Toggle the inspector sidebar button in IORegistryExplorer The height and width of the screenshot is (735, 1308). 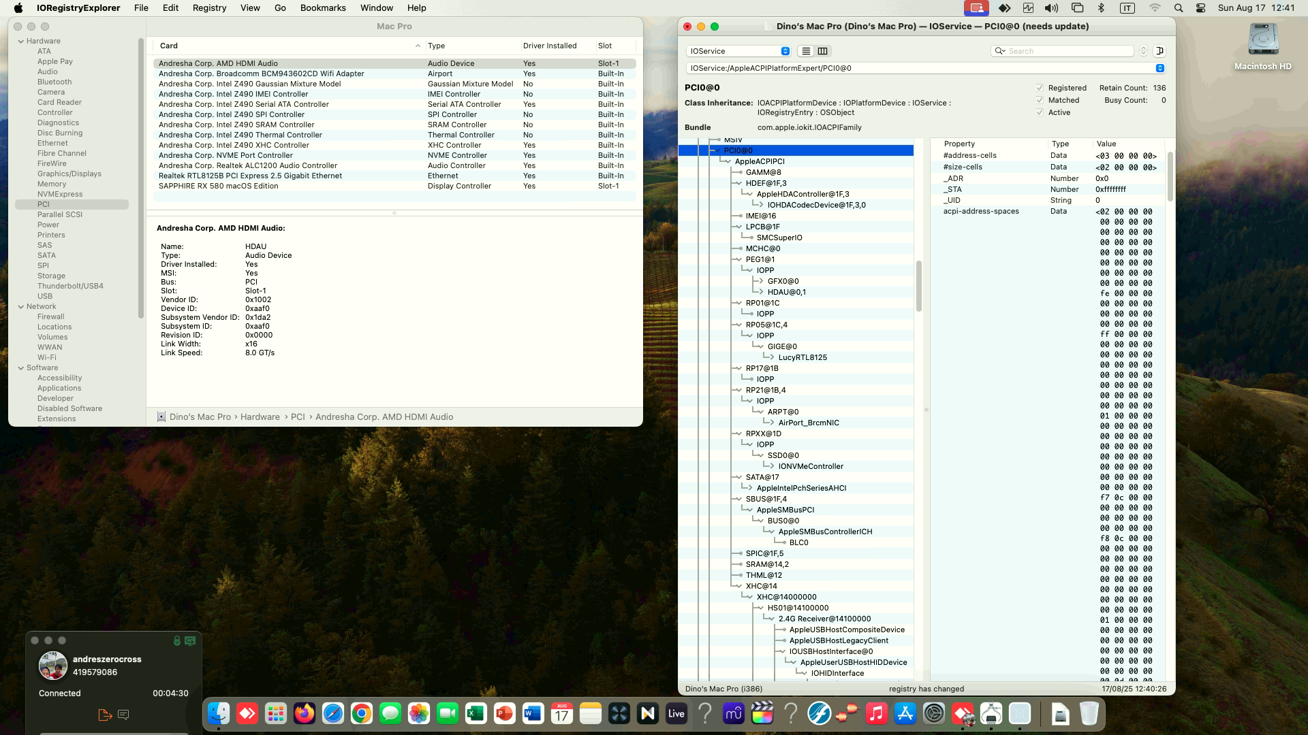(1159, 51)
